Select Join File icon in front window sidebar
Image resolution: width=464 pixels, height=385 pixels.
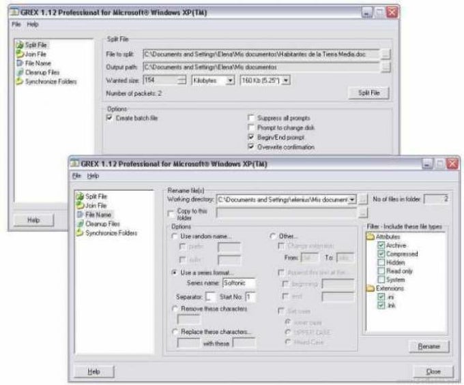coord(80,205)
